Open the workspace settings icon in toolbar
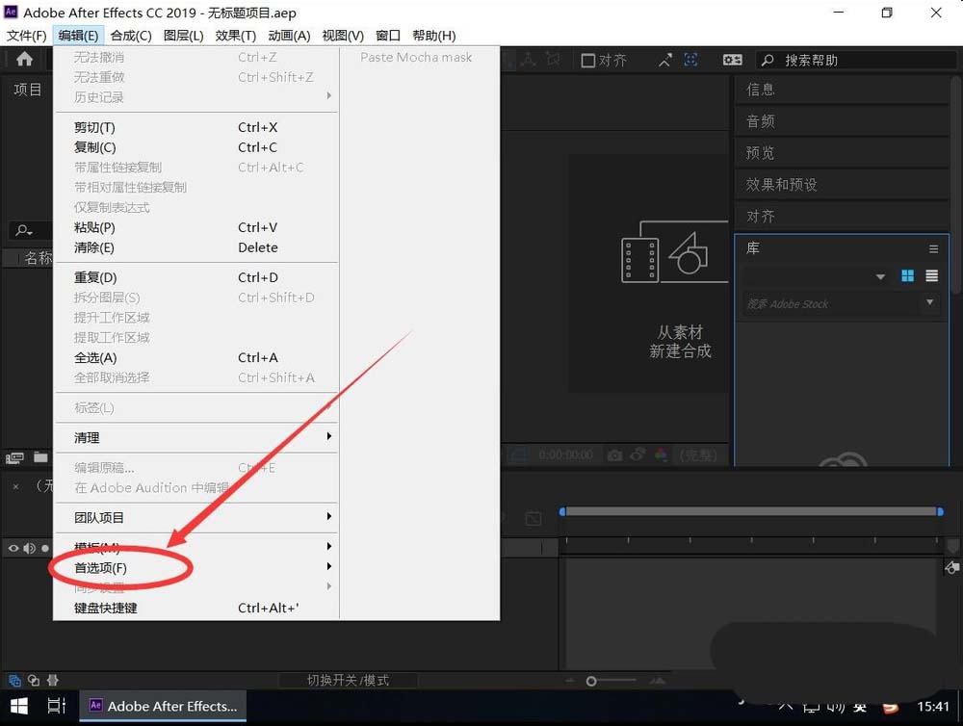 pos(732,60)
